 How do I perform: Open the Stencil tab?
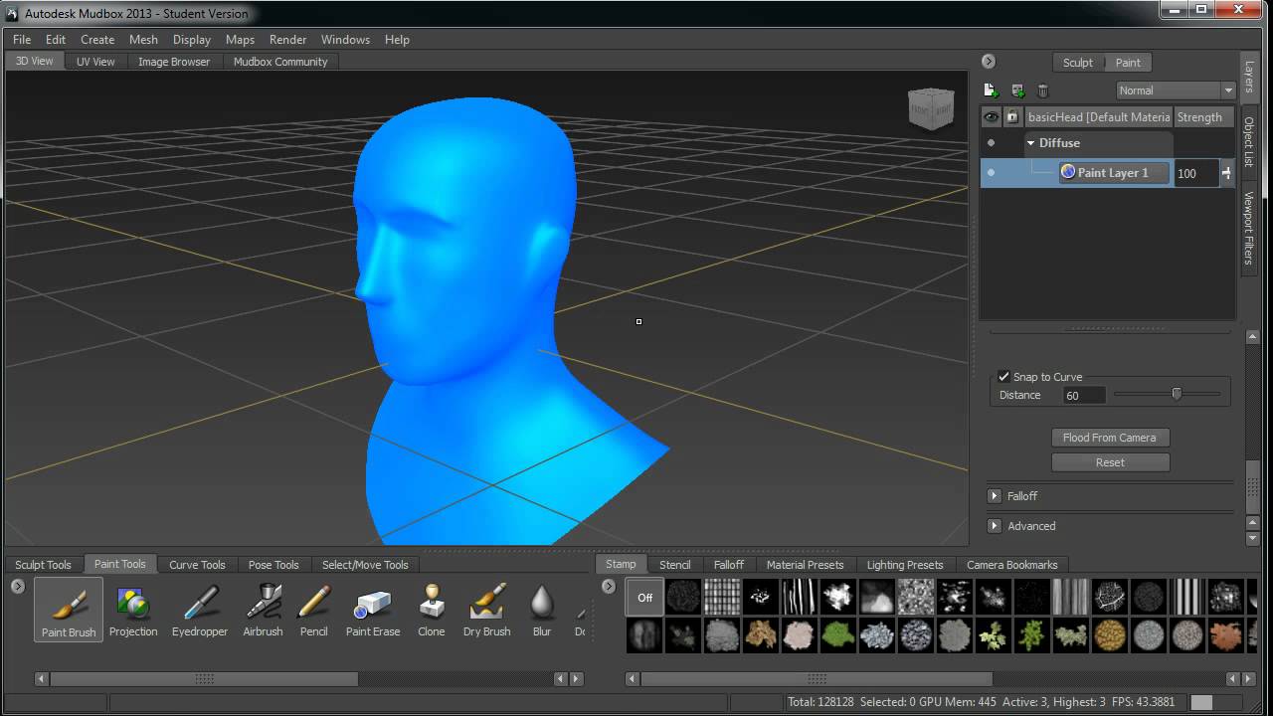(x=674, y=565)
